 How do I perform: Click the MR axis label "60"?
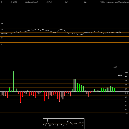point(126,81)
